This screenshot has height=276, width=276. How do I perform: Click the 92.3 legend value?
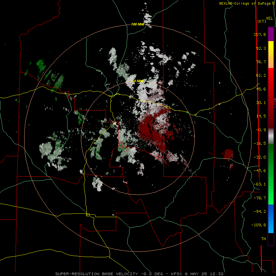click(x=261, y=48)
